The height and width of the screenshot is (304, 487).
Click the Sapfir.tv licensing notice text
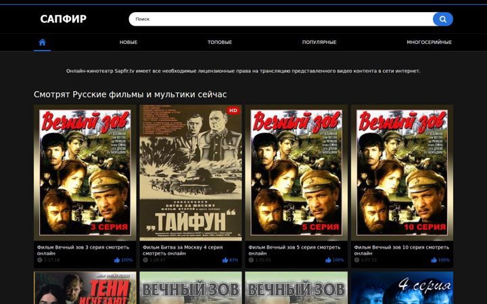pos(243,71)
